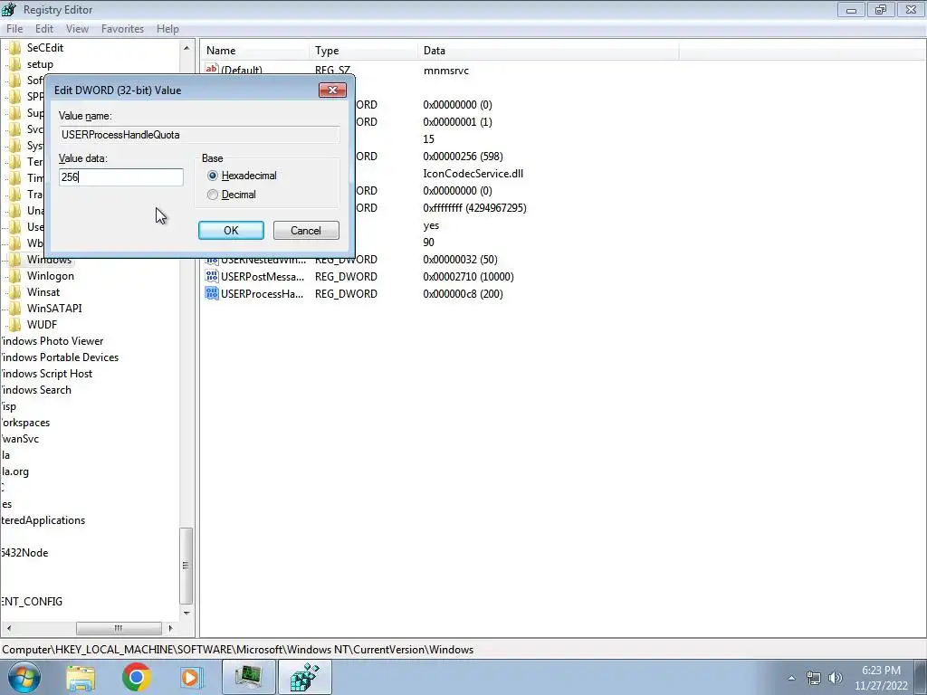Click the data 0x00002710 (10000)
Image resolution: width=927 pixels, height=695 pixels.
[x=468, y=277]
